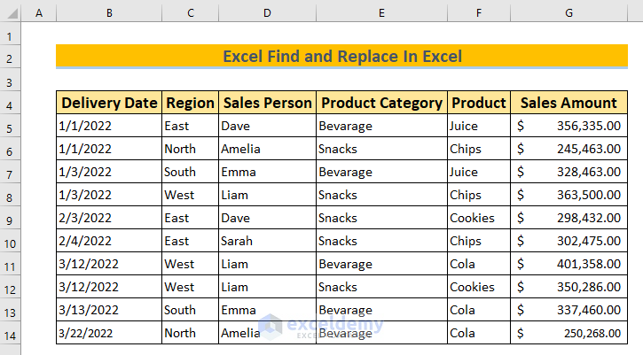
Task: Select the Sales Person header cell
Action: (x=267, y=103)
